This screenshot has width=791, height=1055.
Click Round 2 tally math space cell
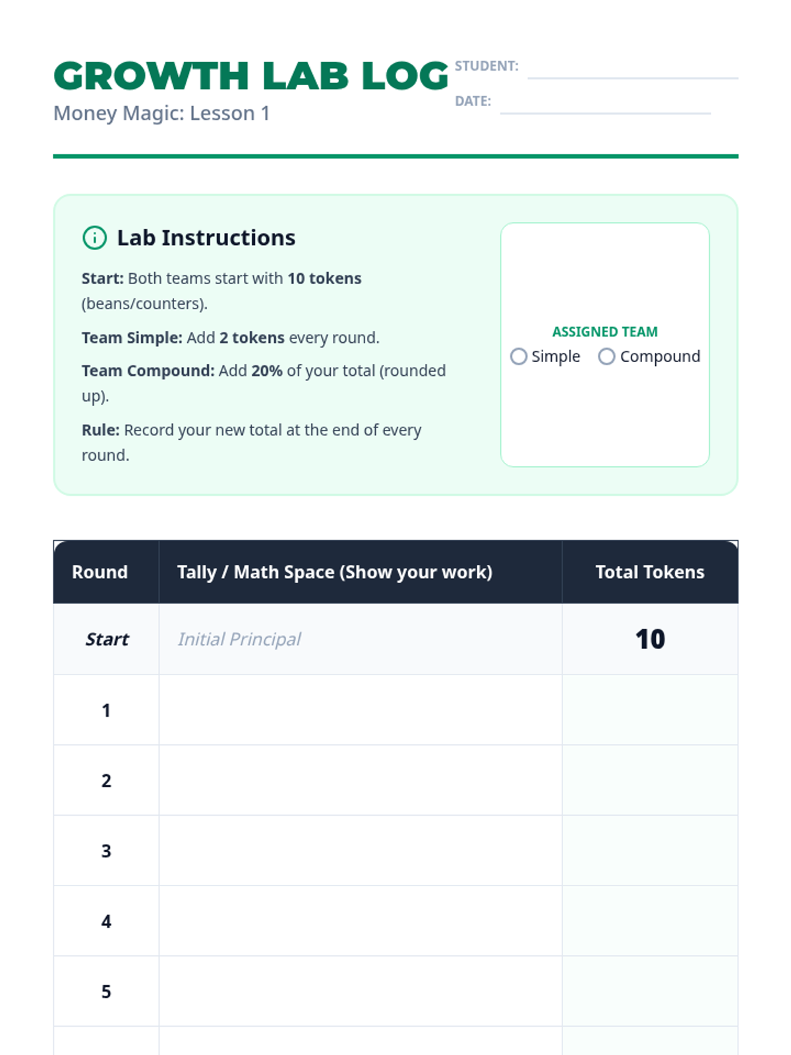(x=360, y=781)
